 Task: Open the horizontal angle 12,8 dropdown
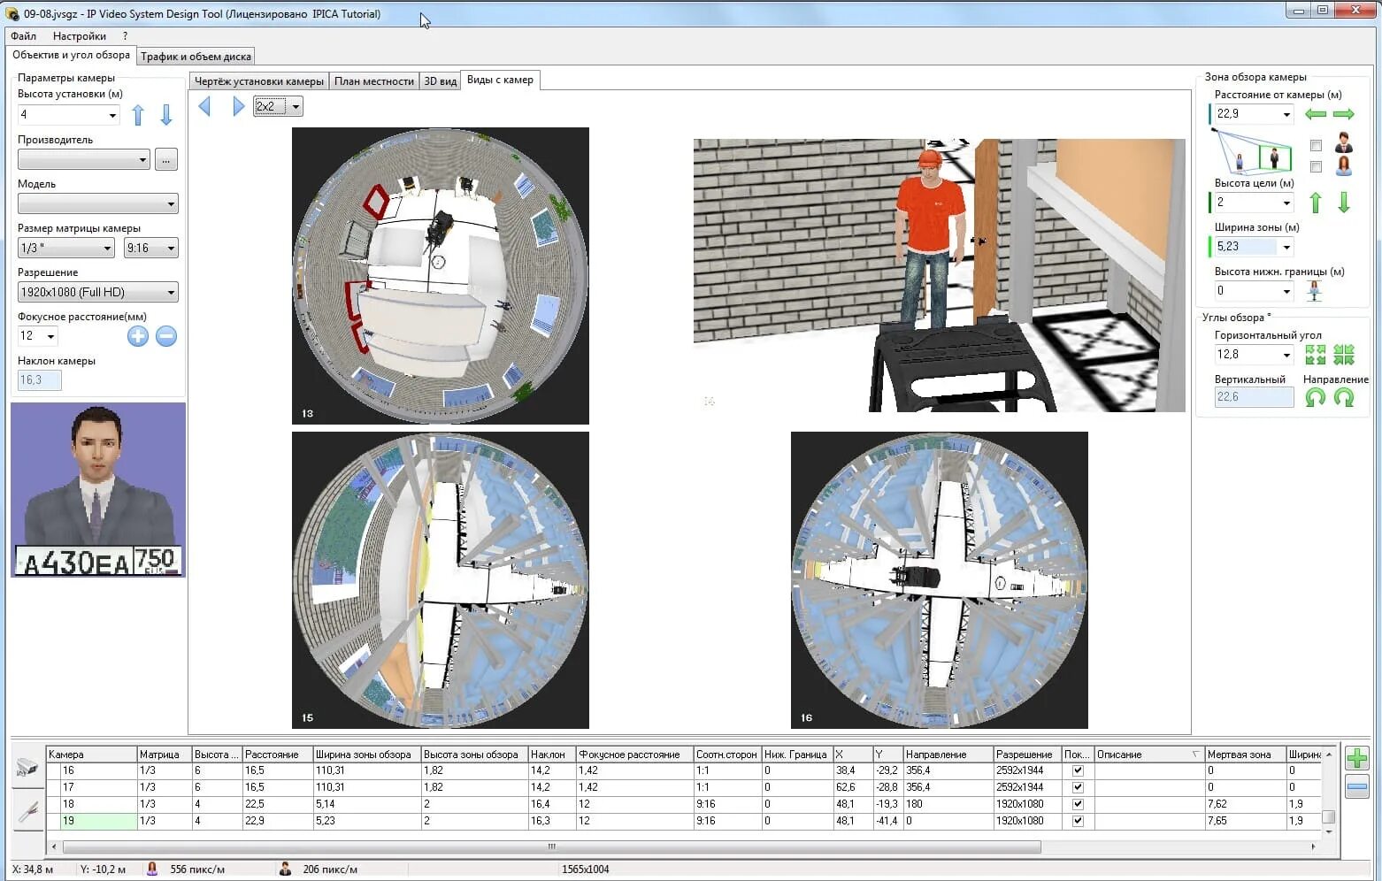pos(1286,355)
